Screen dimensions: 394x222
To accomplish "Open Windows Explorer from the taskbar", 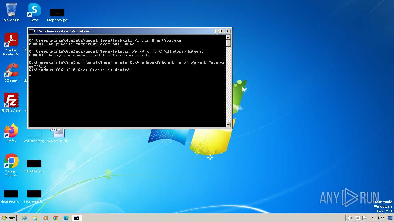I will tap(35, 218).
